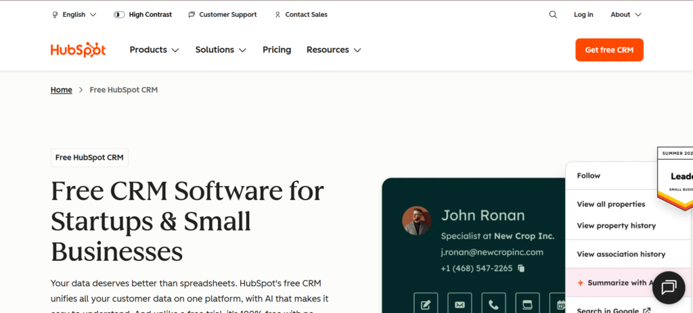Select View property history

(616, 226)
